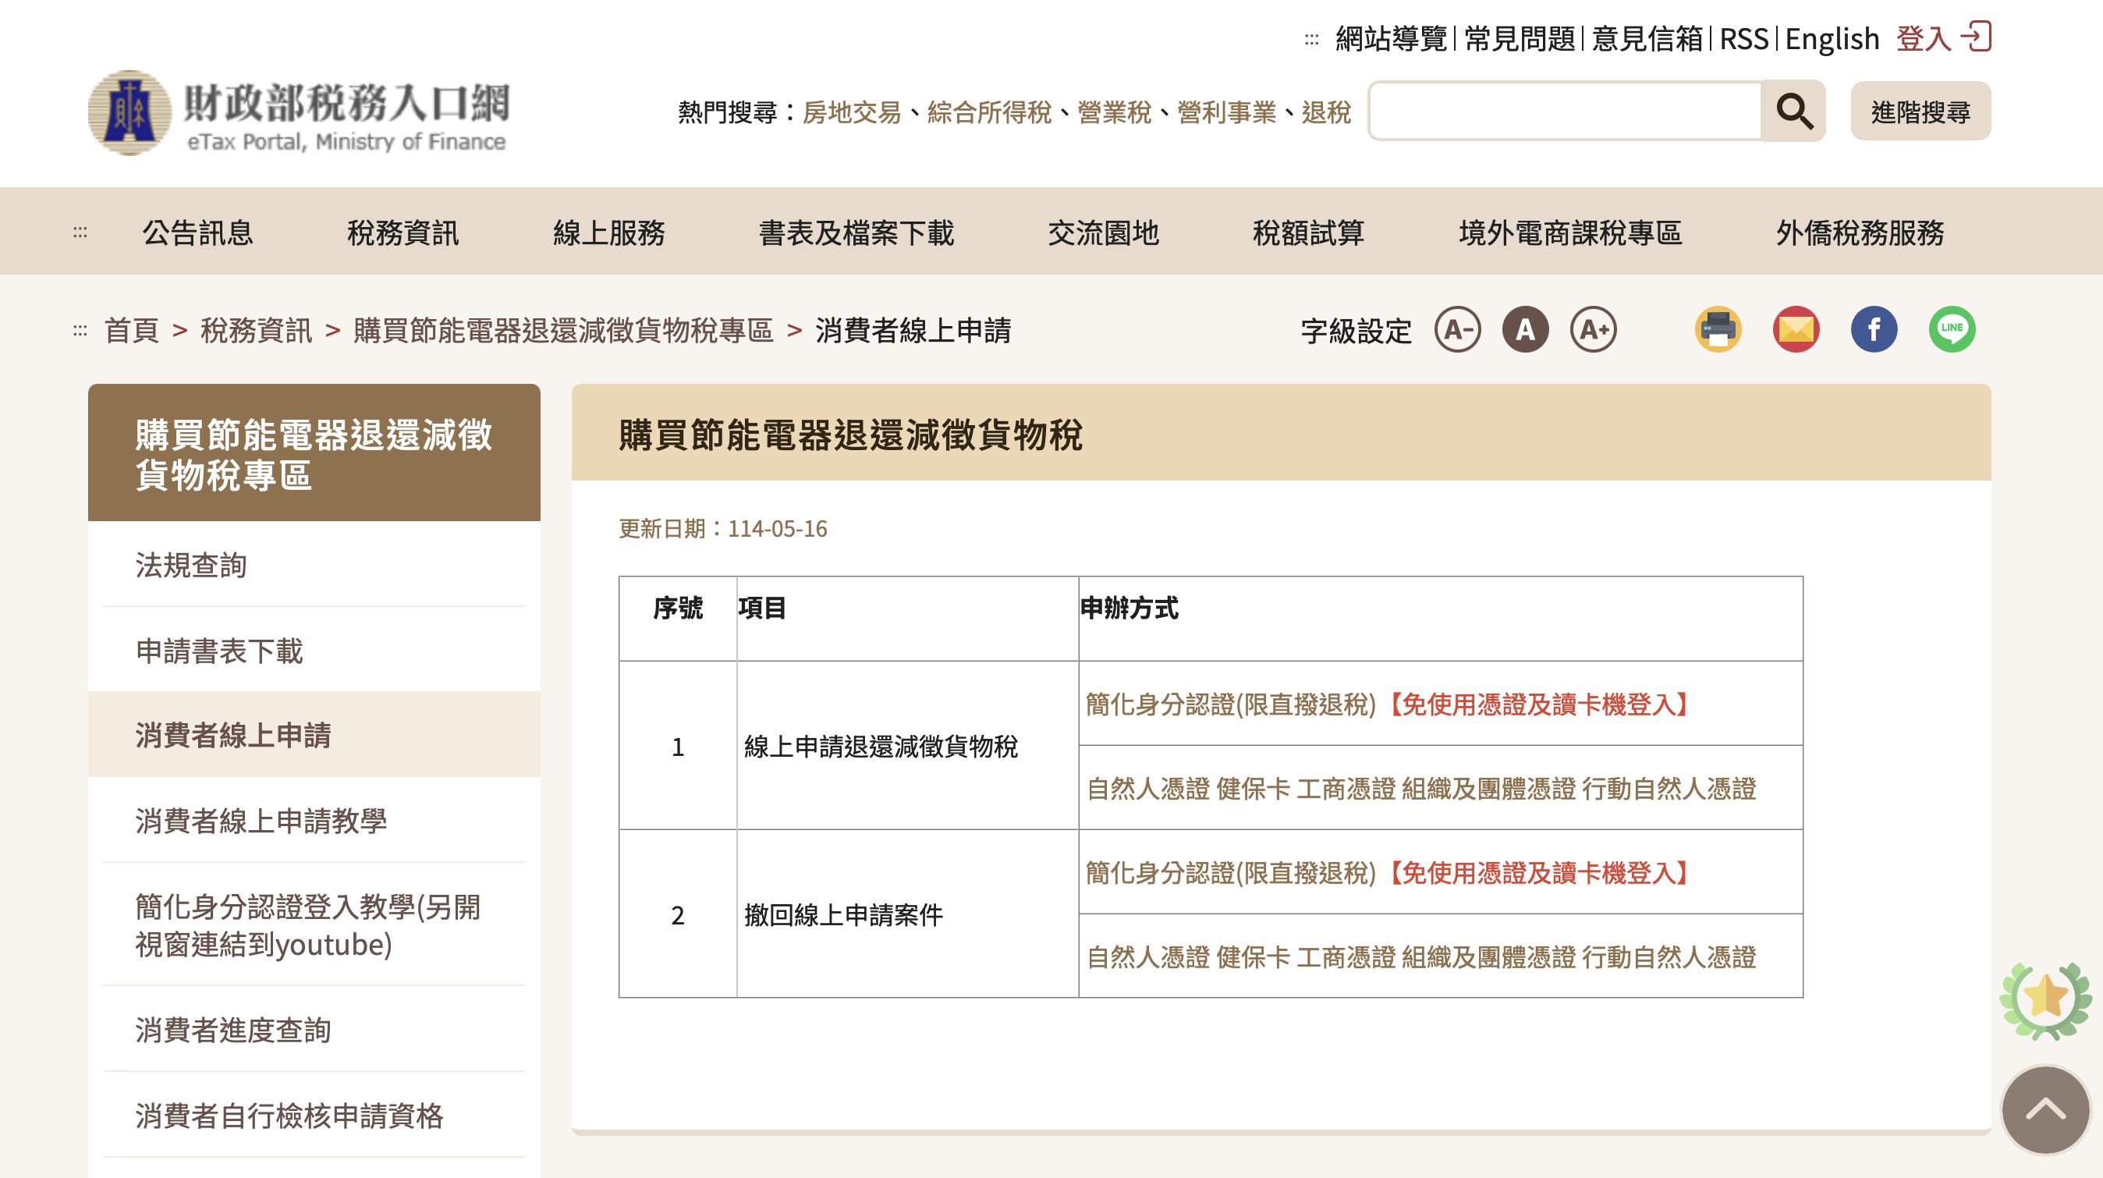Click RSS link
The width and height of the screenshot is (2103, 1178).
(1744, 38)
